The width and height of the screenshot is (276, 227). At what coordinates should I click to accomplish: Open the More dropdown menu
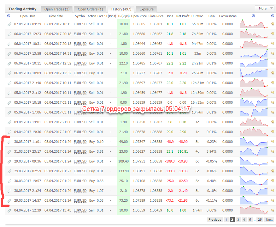tap(265, 8)
